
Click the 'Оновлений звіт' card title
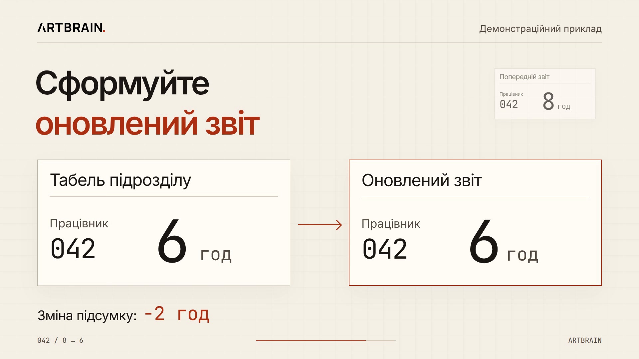pyautogui.click(x=422, y=180)
